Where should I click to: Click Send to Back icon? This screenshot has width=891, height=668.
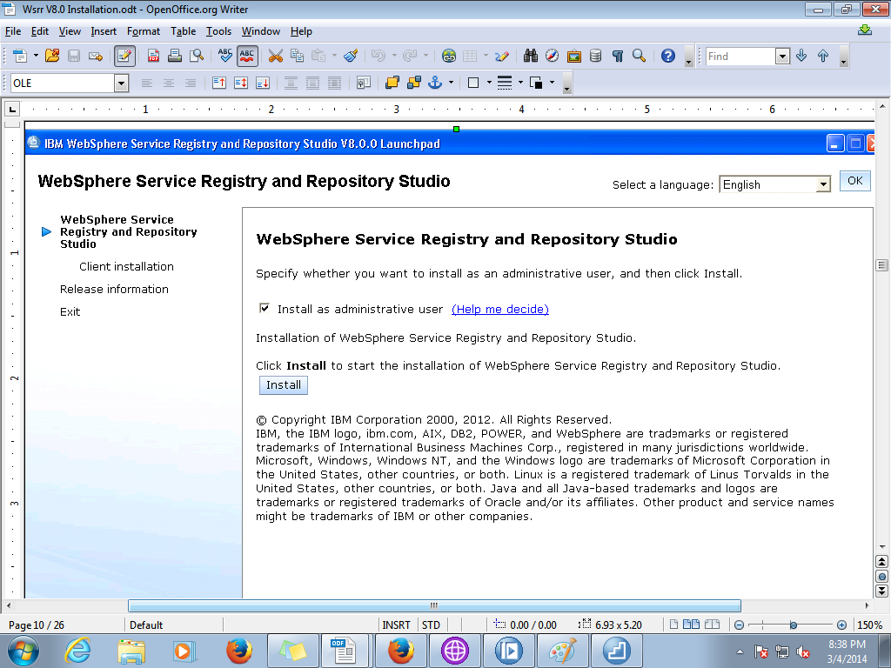pos(413,83)
